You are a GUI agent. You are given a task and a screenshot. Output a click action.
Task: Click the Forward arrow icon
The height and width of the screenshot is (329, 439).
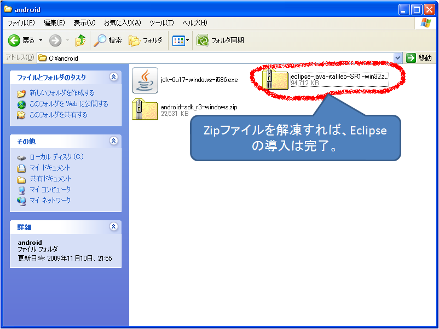pos(55,40)
